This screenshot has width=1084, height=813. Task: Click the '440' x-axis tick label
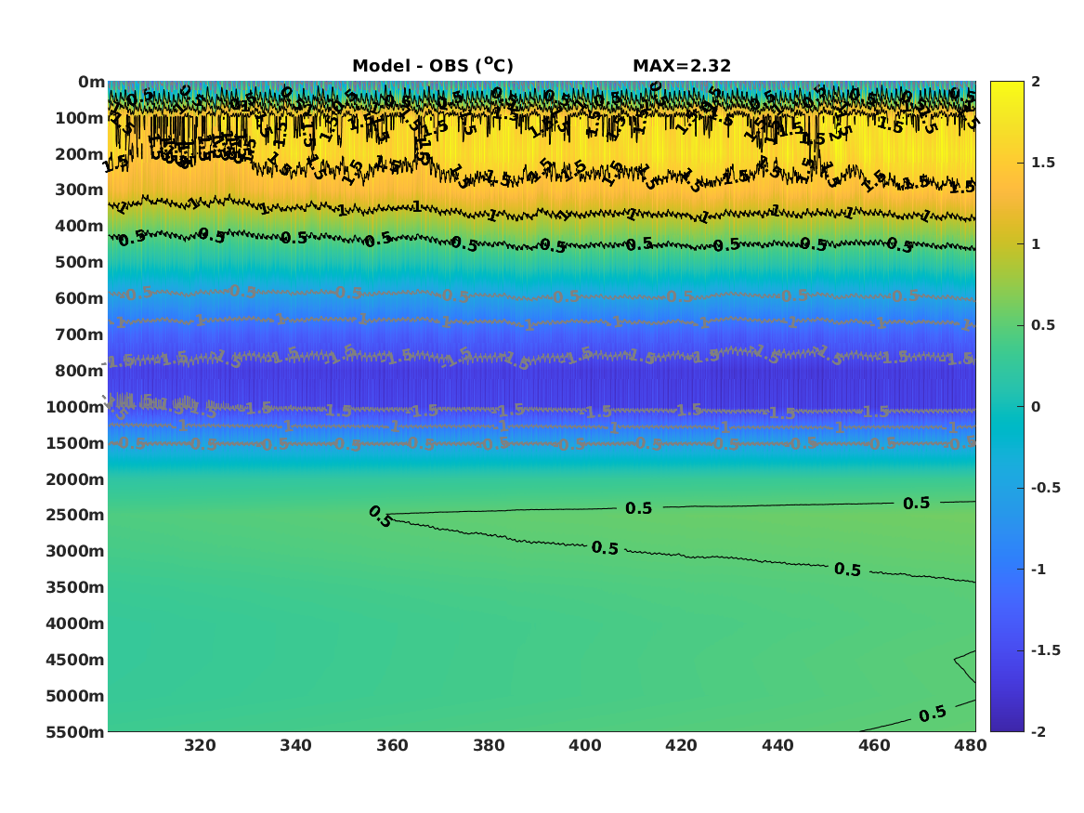click(777, 745)
